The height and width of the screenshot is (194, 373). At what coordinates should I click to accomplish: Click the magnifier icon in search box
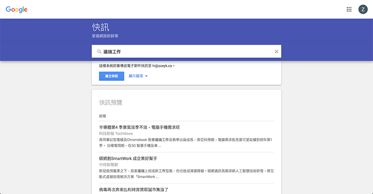coord(99,51)
